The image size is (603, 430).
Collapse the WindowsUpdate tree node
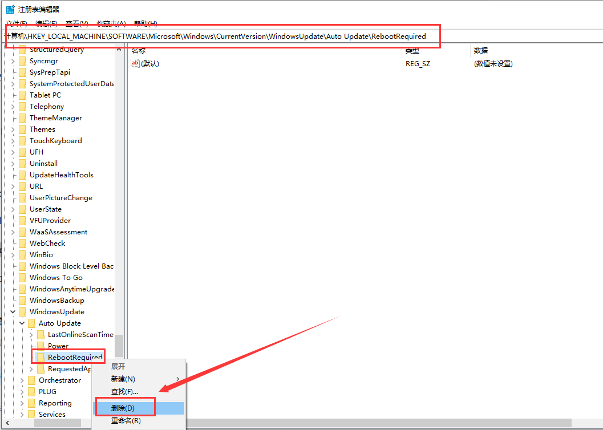pos(13,311)
